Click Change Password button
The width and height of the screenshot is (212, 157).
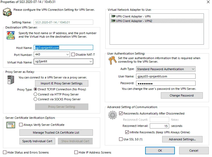[182, 95]
